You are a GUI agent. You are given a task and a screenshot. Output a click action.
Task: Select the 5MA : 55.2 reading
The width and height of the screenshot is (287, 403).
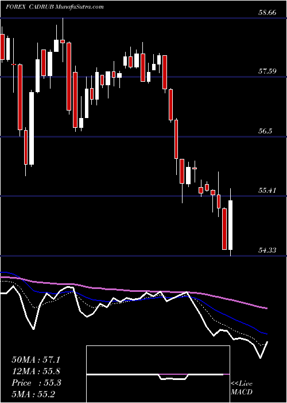pos(33,394)
